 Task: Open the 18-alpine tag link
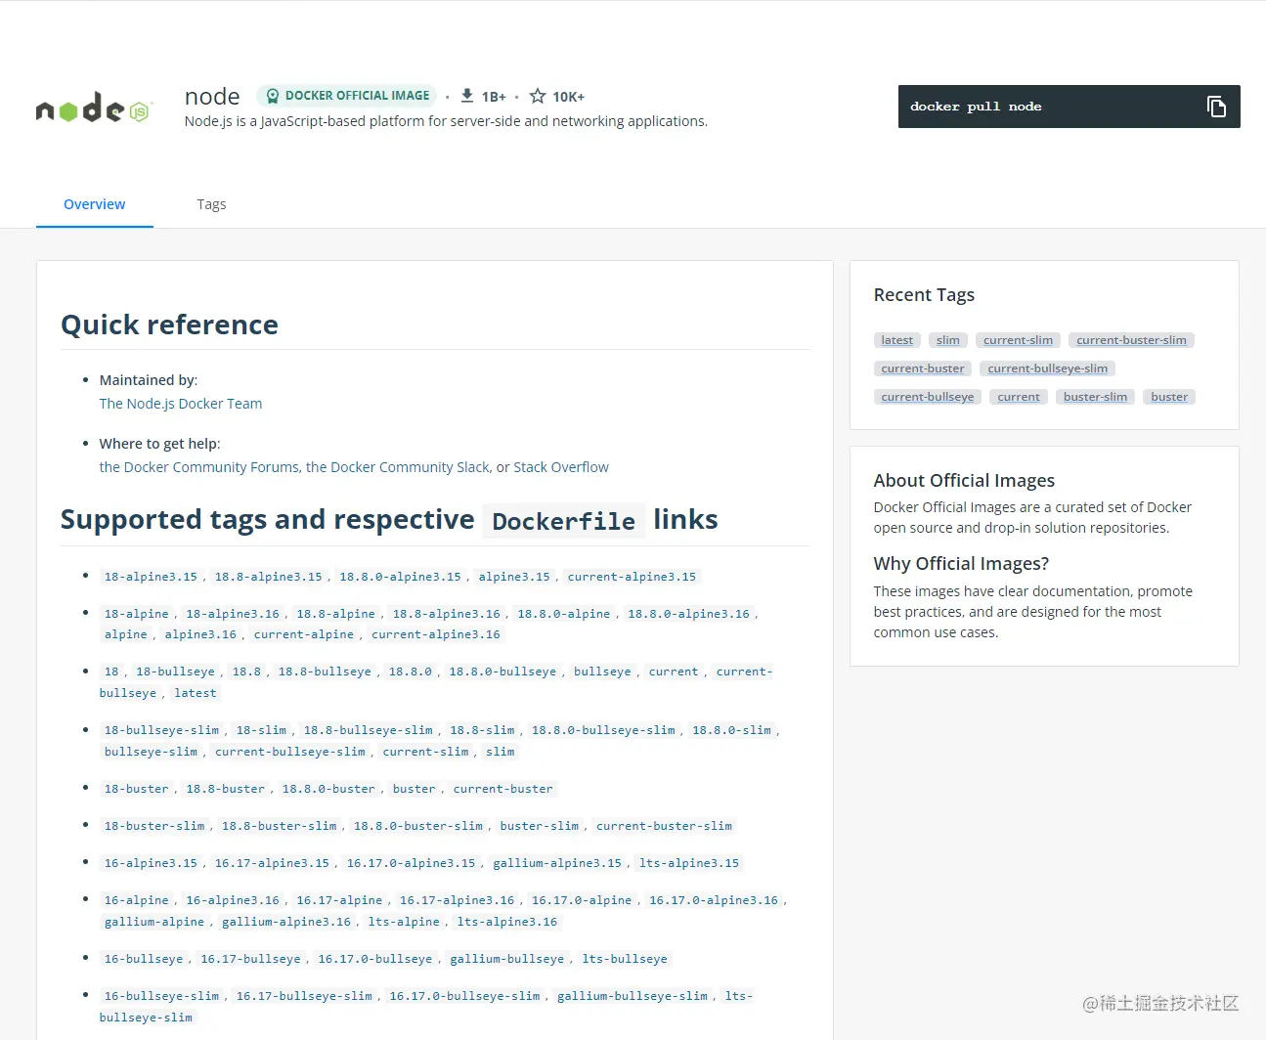coord(137,614)
